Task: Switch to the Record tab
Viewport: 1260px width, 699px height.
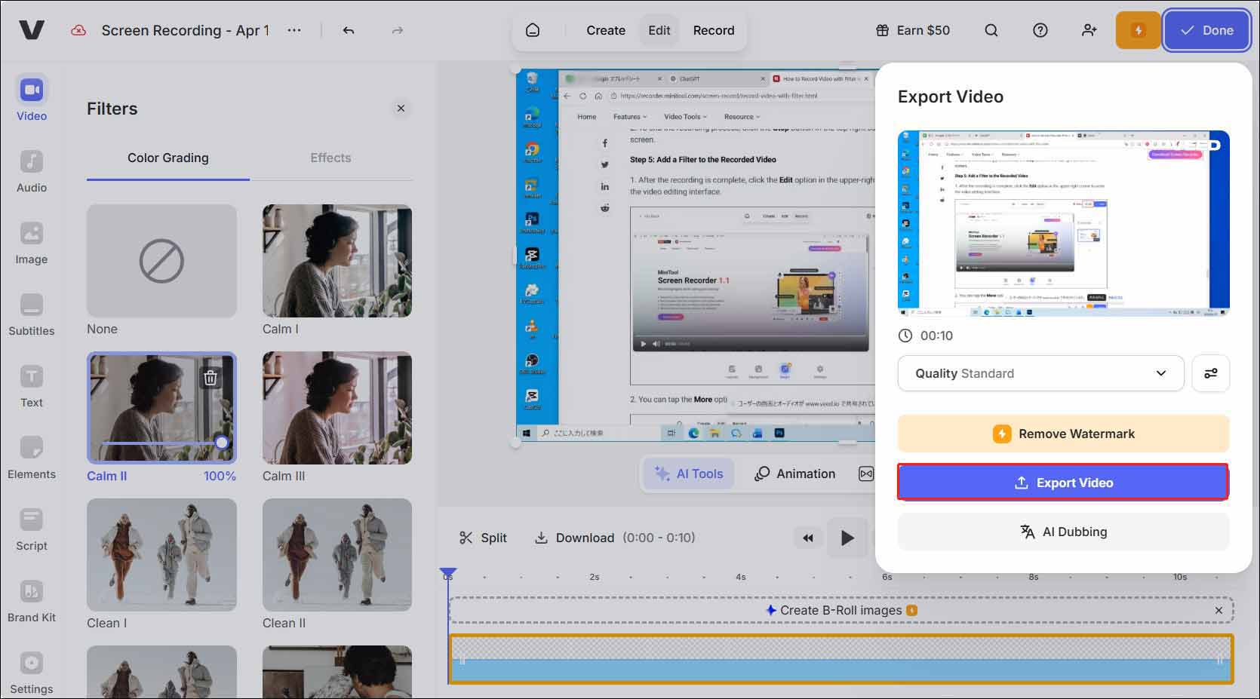Action: [x=713, y=30]
